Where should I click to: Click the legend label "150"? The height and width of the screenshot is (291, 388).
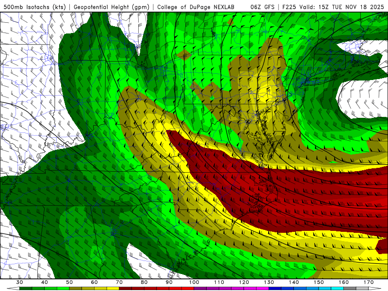(319, 282)
